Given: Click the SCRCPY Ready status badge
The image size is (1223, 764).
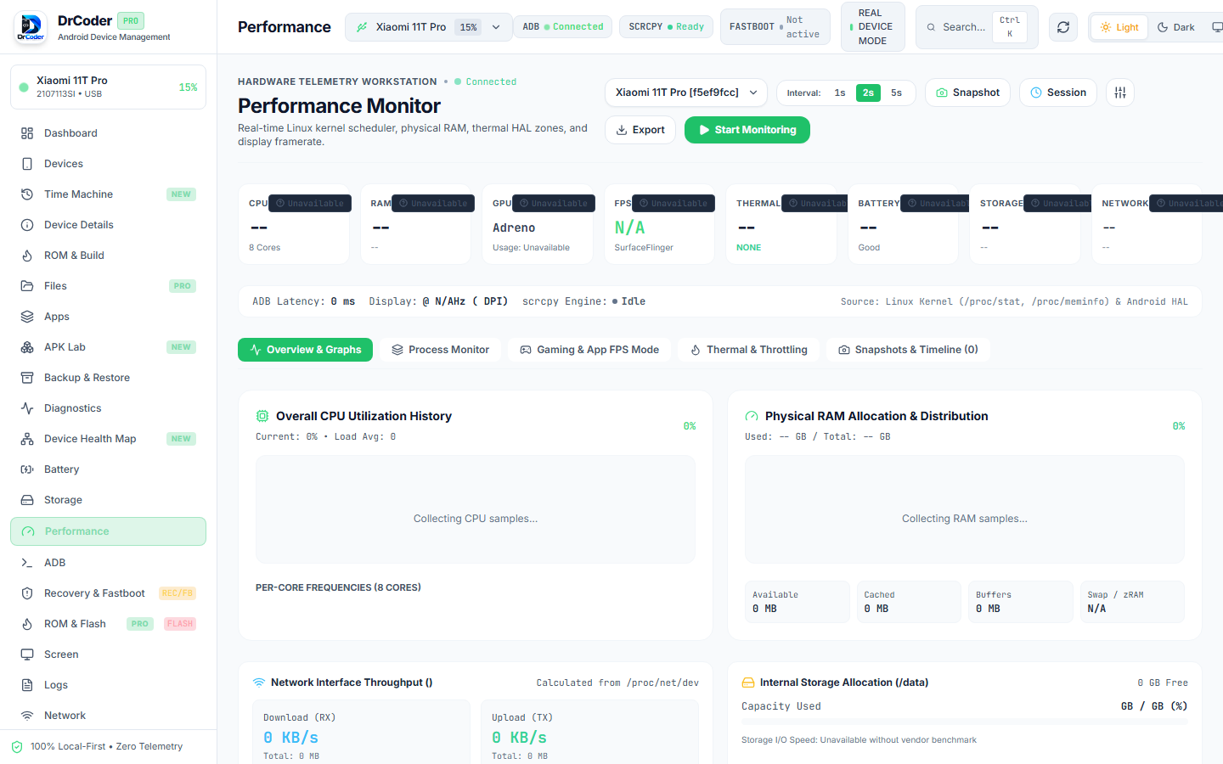Looking at the screenshot, I should tap(666, 27).
